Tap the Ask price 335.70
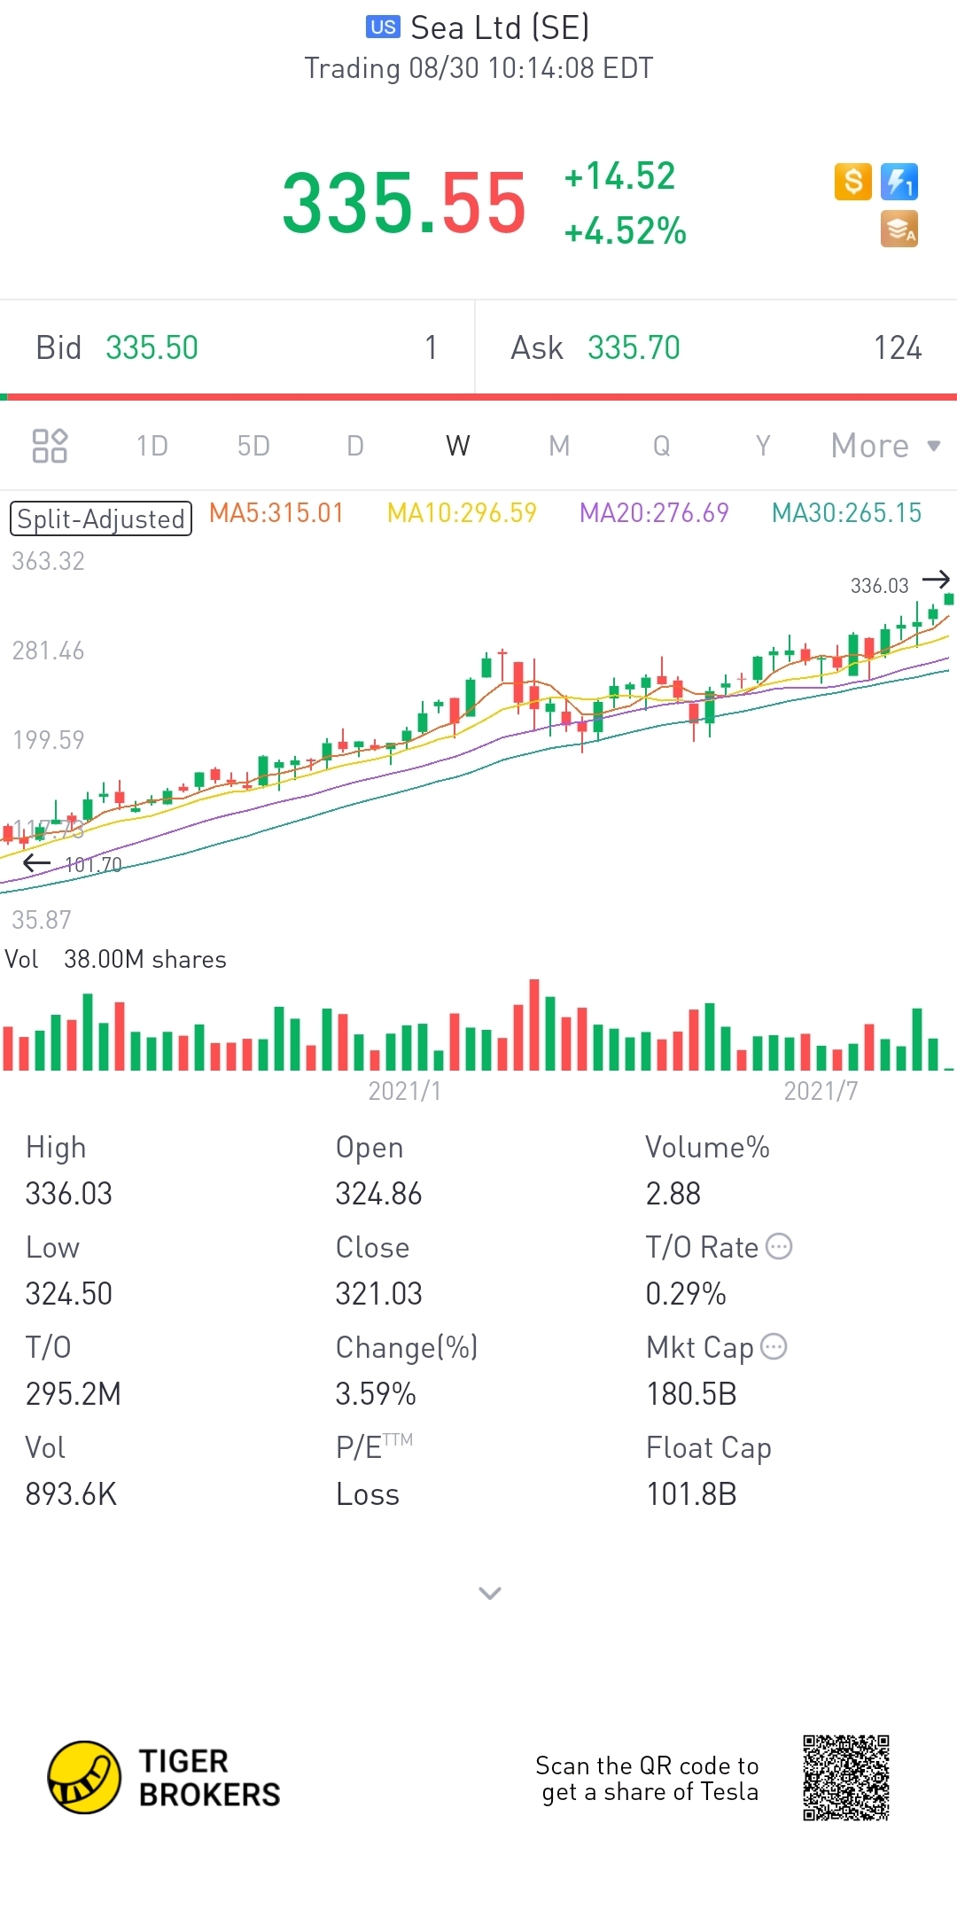Image resolution: width=957 pixels, height=1925 pixels. (634, 348)
